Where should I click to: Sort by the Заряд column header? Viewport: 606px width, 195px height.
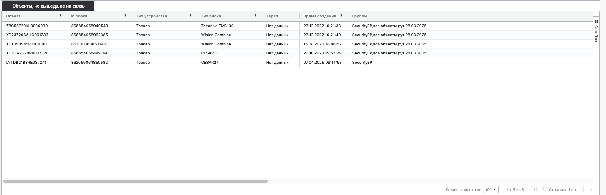(x=272, y=16)
